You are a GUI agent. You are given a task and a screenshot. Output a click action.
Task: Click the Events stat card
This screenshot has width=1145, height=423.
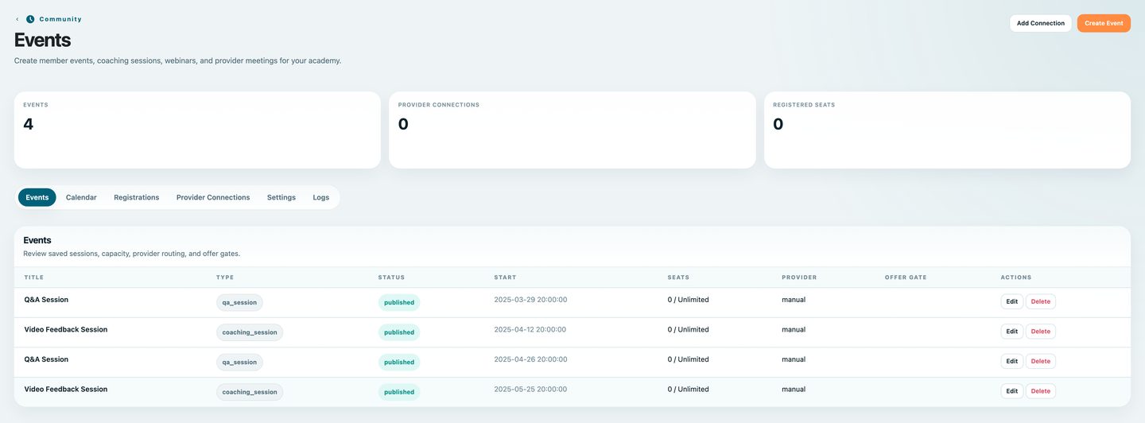197,130
